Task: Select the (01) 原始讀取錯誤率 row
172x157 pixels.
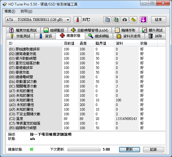Action: pos(86,49)
